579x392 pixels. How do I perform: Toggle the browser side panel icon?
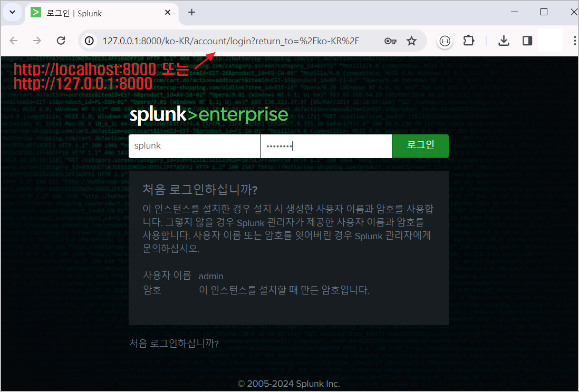(527, 41)
